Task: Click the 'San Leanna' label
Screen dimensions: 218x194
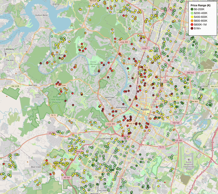Action: tap(103, 190)
